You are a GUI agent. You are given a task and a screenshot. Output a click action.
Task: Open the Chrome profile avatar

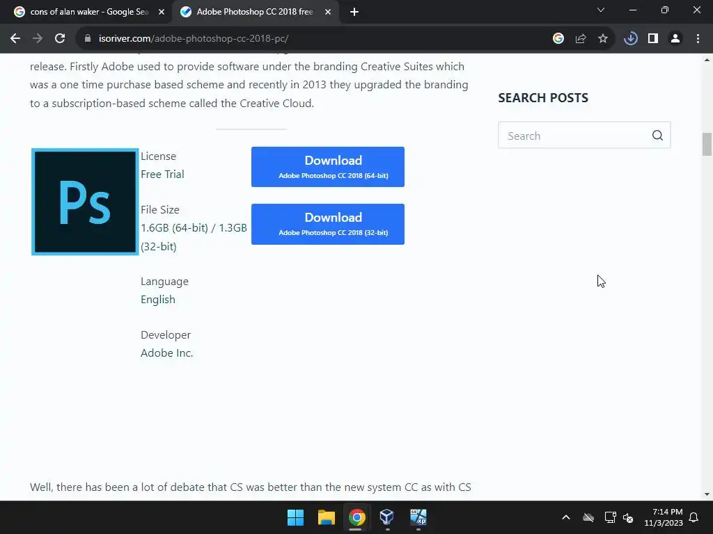click(675, 39)
